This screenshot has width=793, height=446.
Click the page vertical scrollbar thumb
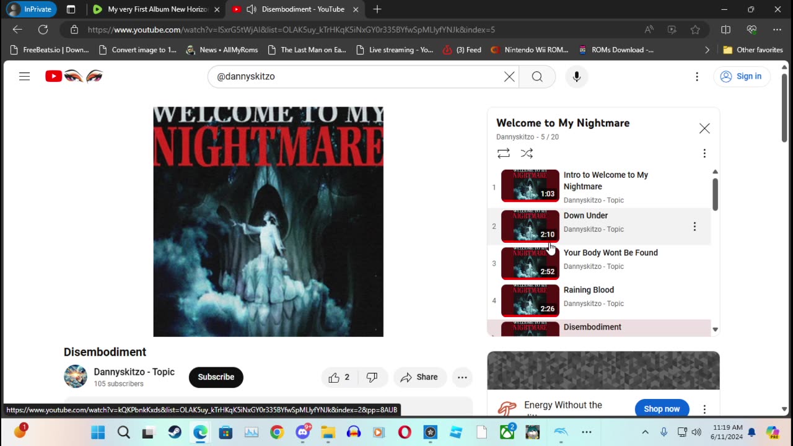(784, 108)
